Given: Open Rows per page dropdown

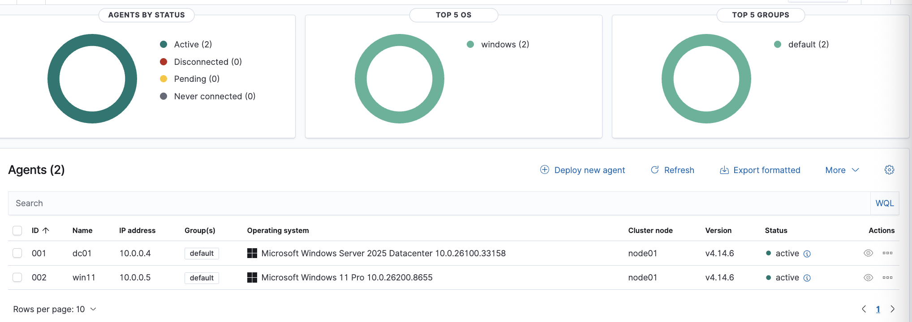Looking at the screenshot, I should pos(55,309).
